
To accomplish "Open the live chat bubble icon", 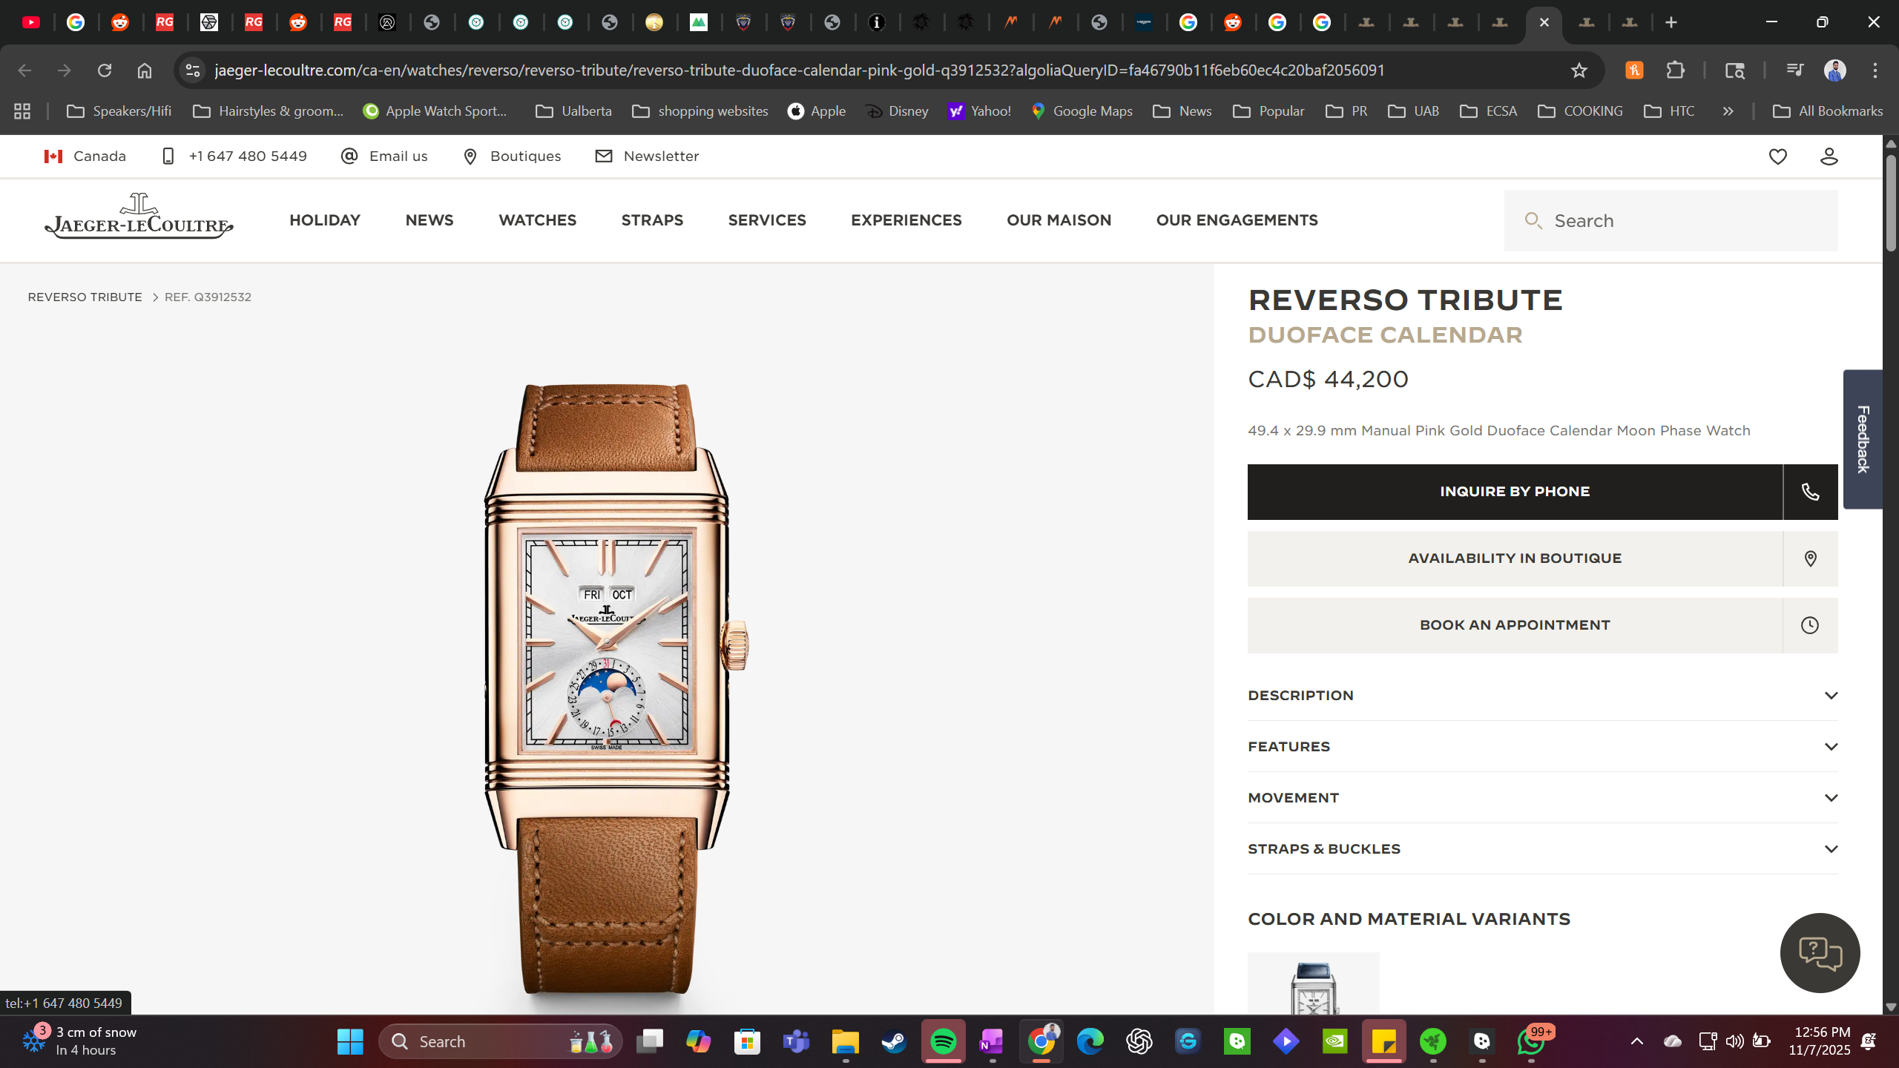I will point(1820,953).
